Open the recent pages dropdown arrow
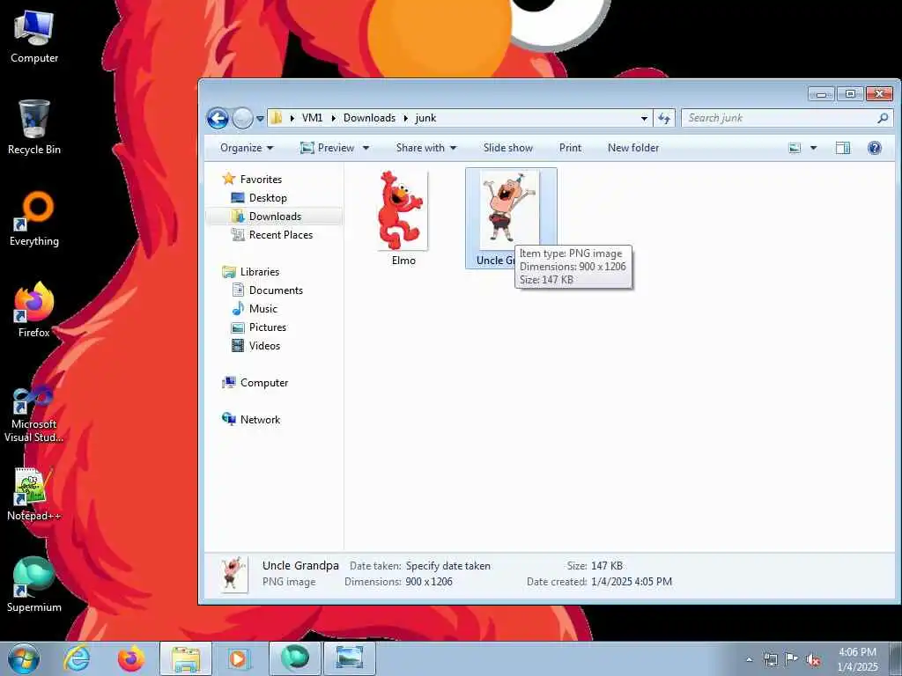The image size is (902, 676). pyautogui.click(x=260, y=119)
